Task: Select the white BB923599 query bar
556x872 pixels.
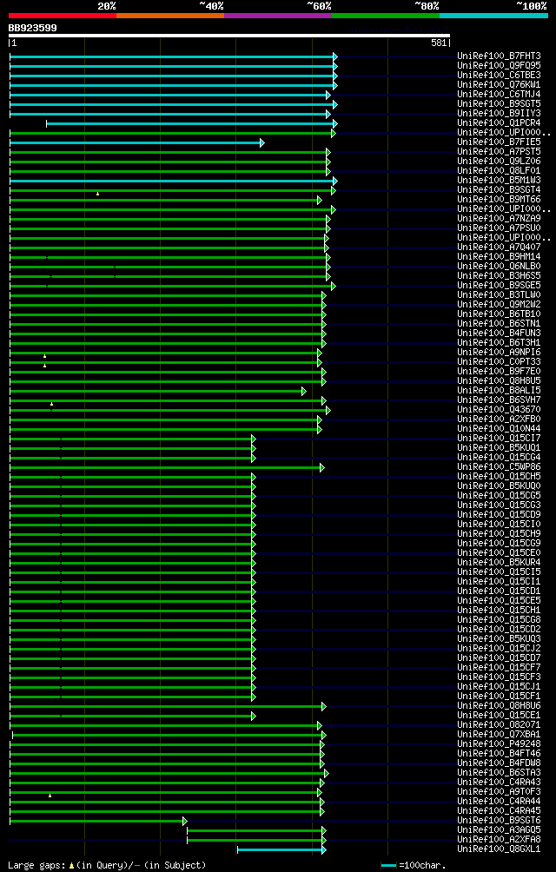Action: point(229,36)
